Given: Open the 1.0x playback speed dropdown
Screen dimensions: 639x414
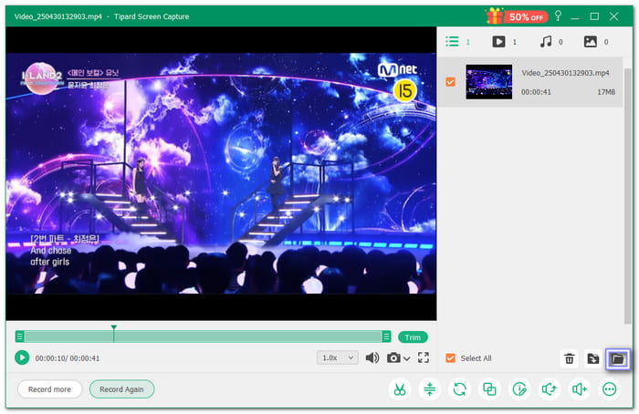Looking at the screenshot, I should 338,357.
